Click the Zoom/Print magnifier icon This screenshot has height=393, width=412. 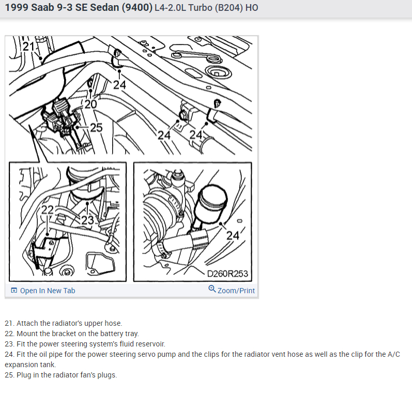tap(212, 289)
